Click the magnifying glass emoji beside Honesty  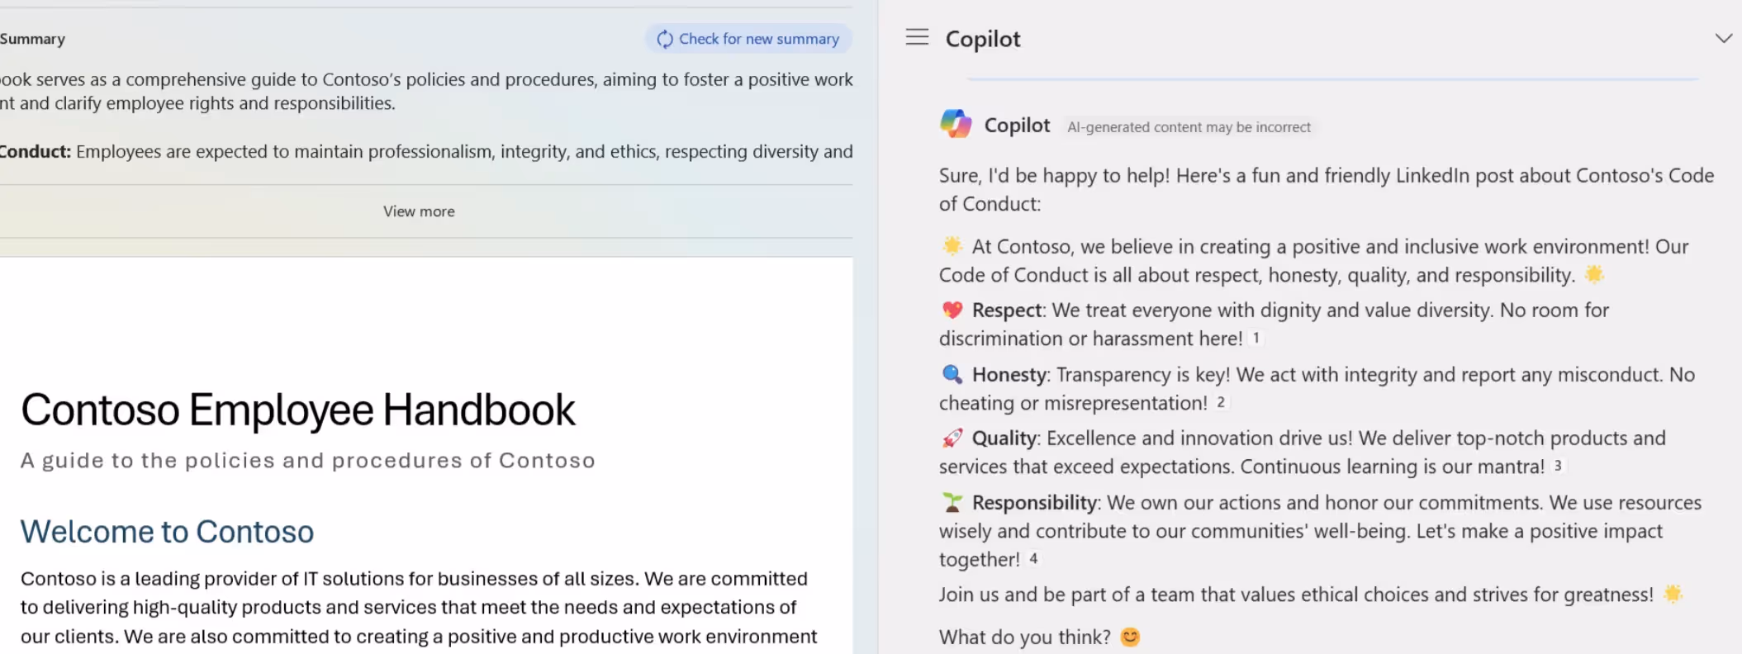coord(952,374)
